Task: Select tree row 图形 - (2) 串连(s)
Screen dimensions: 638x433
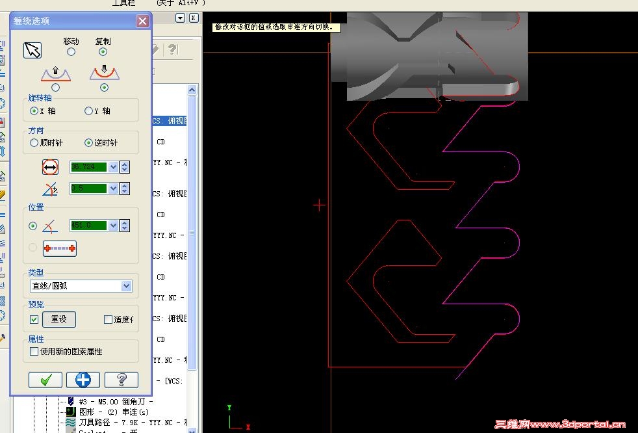Action: 114,412
